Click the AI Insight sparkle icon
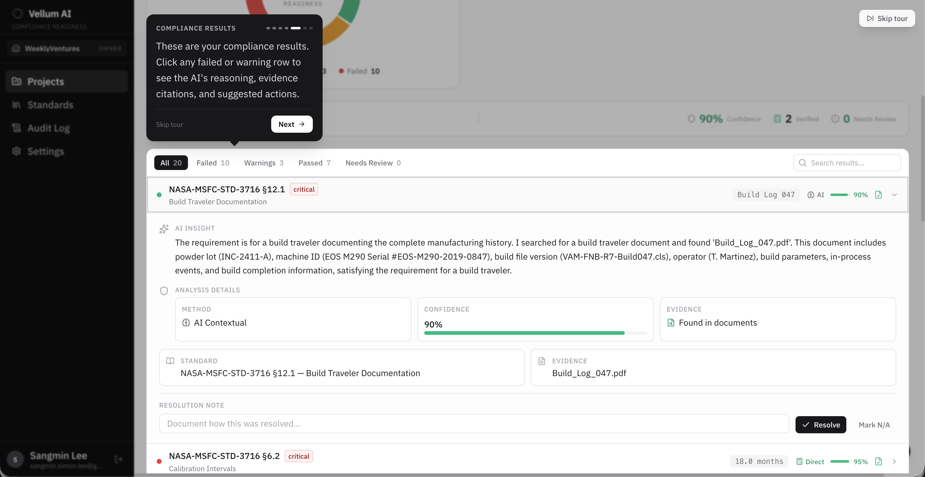The image size is (925, 477). pyautogui.click(x=164, y=229)
